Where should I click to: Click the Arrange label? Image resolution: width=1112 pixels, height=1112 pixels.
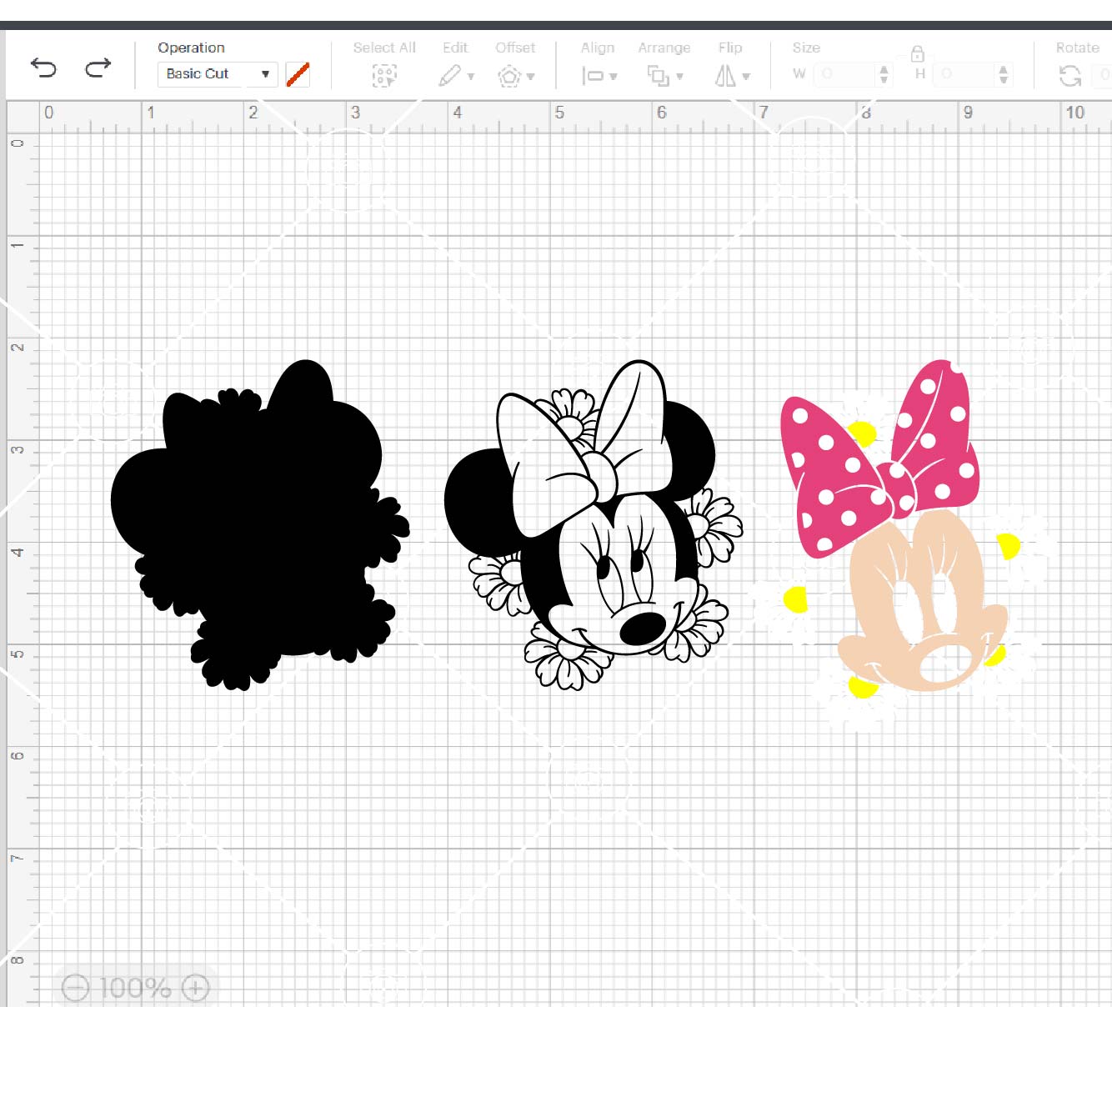(x=664, y=48)
